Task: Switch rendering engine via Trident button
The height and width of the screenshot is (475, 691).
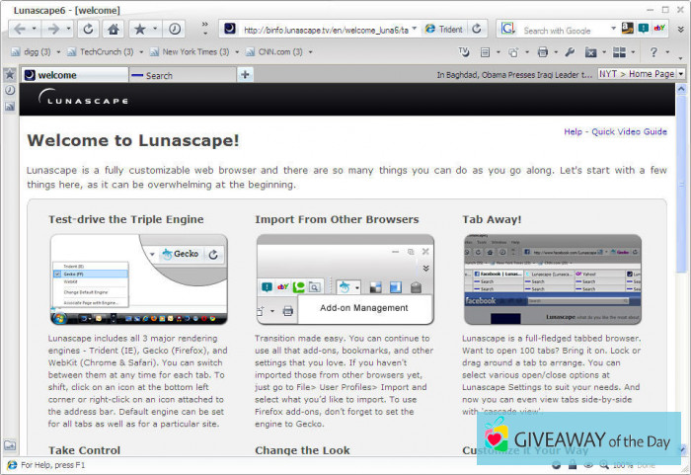Action: (444, 29)
